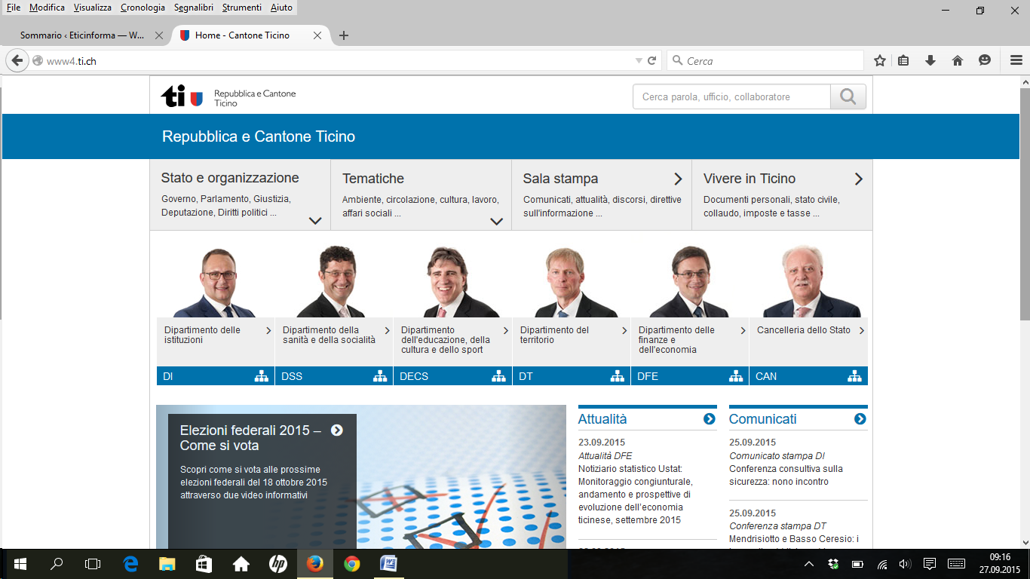Open the DI organization chart icon
Viewport: 1030px width, 579px height.
(261, 376)
